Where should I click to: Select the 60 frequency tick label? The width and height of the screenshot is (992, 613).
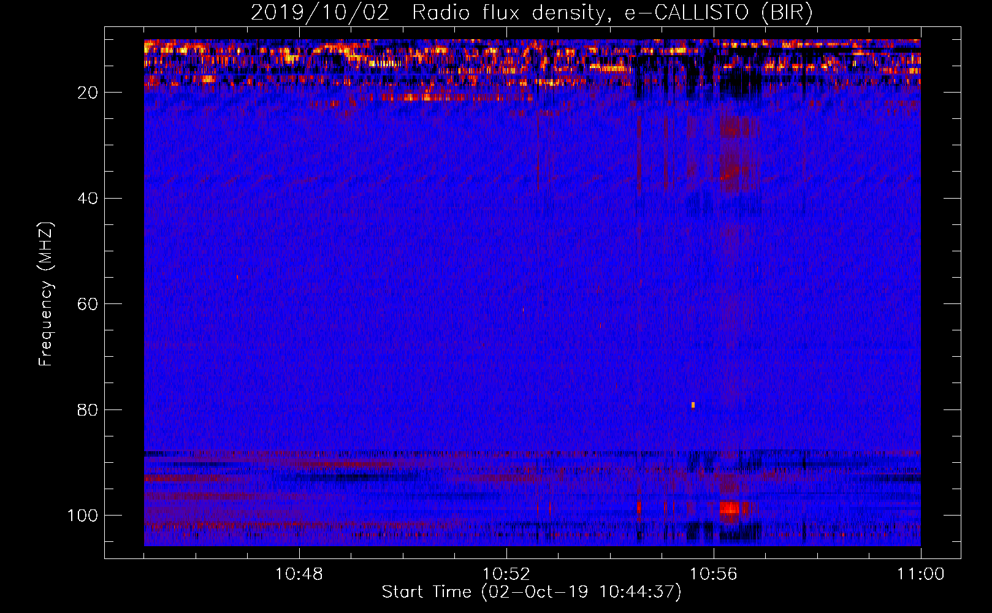point(88,304)
